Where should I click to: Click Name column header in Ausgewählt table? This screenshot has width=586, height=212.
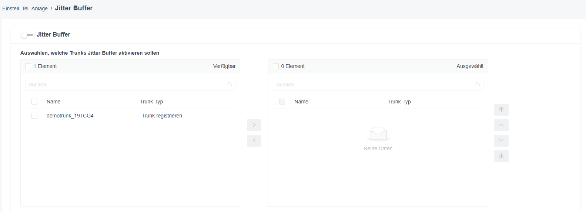(x=301, y=102)
